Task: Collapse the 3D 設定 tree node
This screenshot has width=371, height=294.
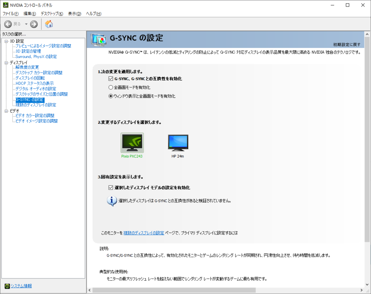Action: coord(6,41)
